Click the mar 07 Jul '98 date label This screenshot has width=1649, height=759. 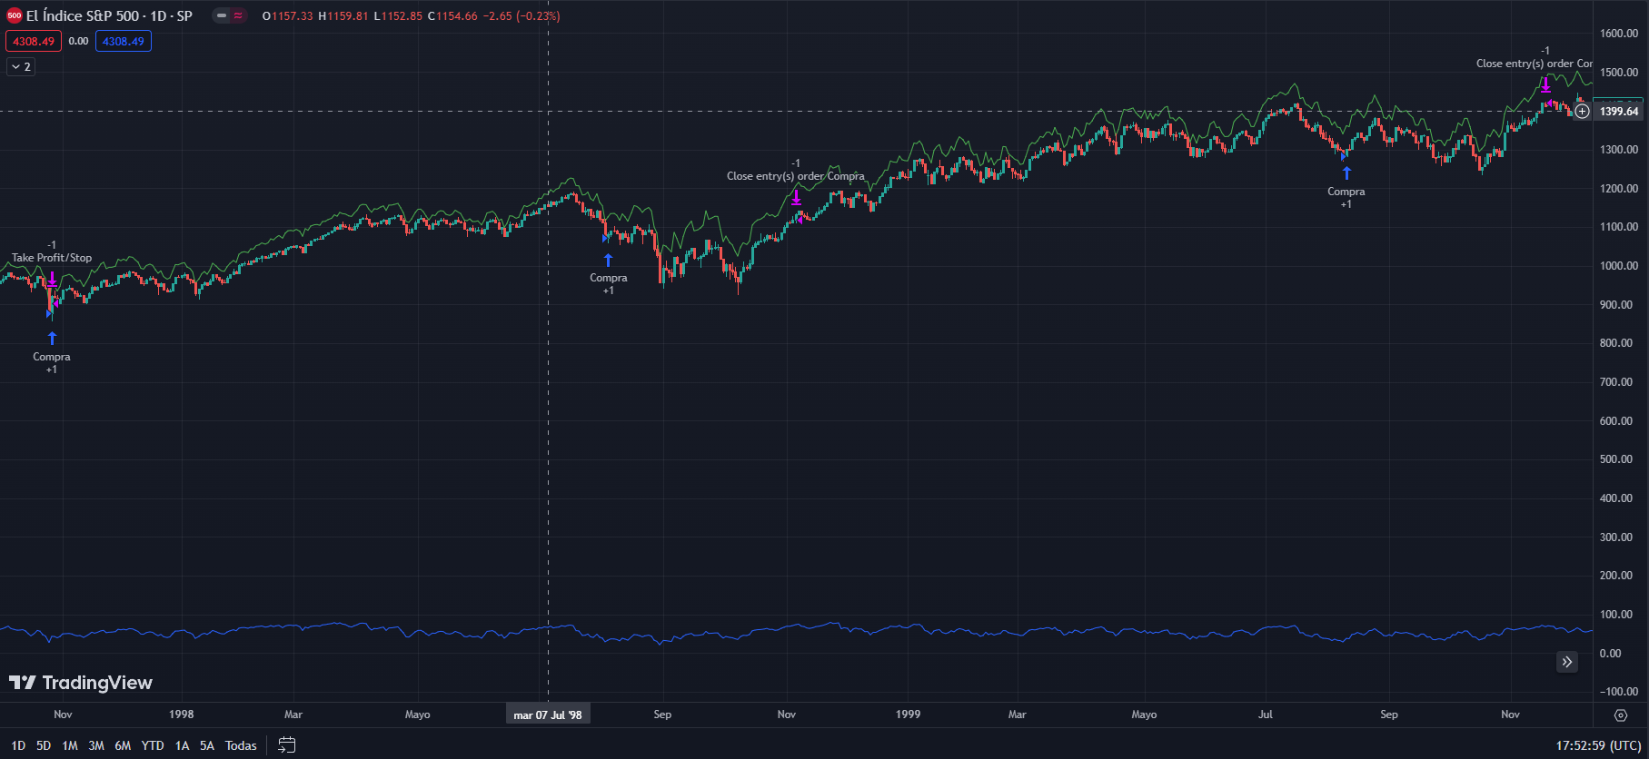tap(548, 715)
